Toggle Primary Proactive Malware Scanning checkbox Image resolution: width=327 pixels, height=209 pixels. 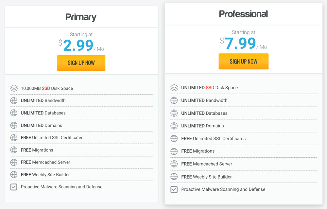pos(14,187)
